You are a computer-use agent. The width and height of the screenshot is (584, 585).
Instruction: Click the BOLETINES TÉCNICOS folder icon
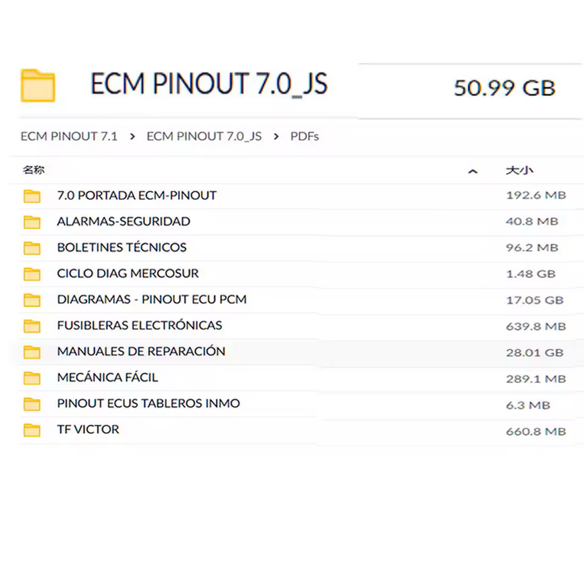(x=32, y=247)
